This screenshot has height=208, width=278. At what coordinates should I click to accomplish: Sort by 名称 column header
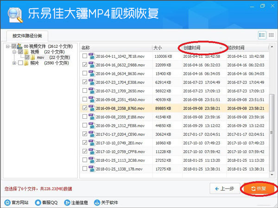pos(116,48)
